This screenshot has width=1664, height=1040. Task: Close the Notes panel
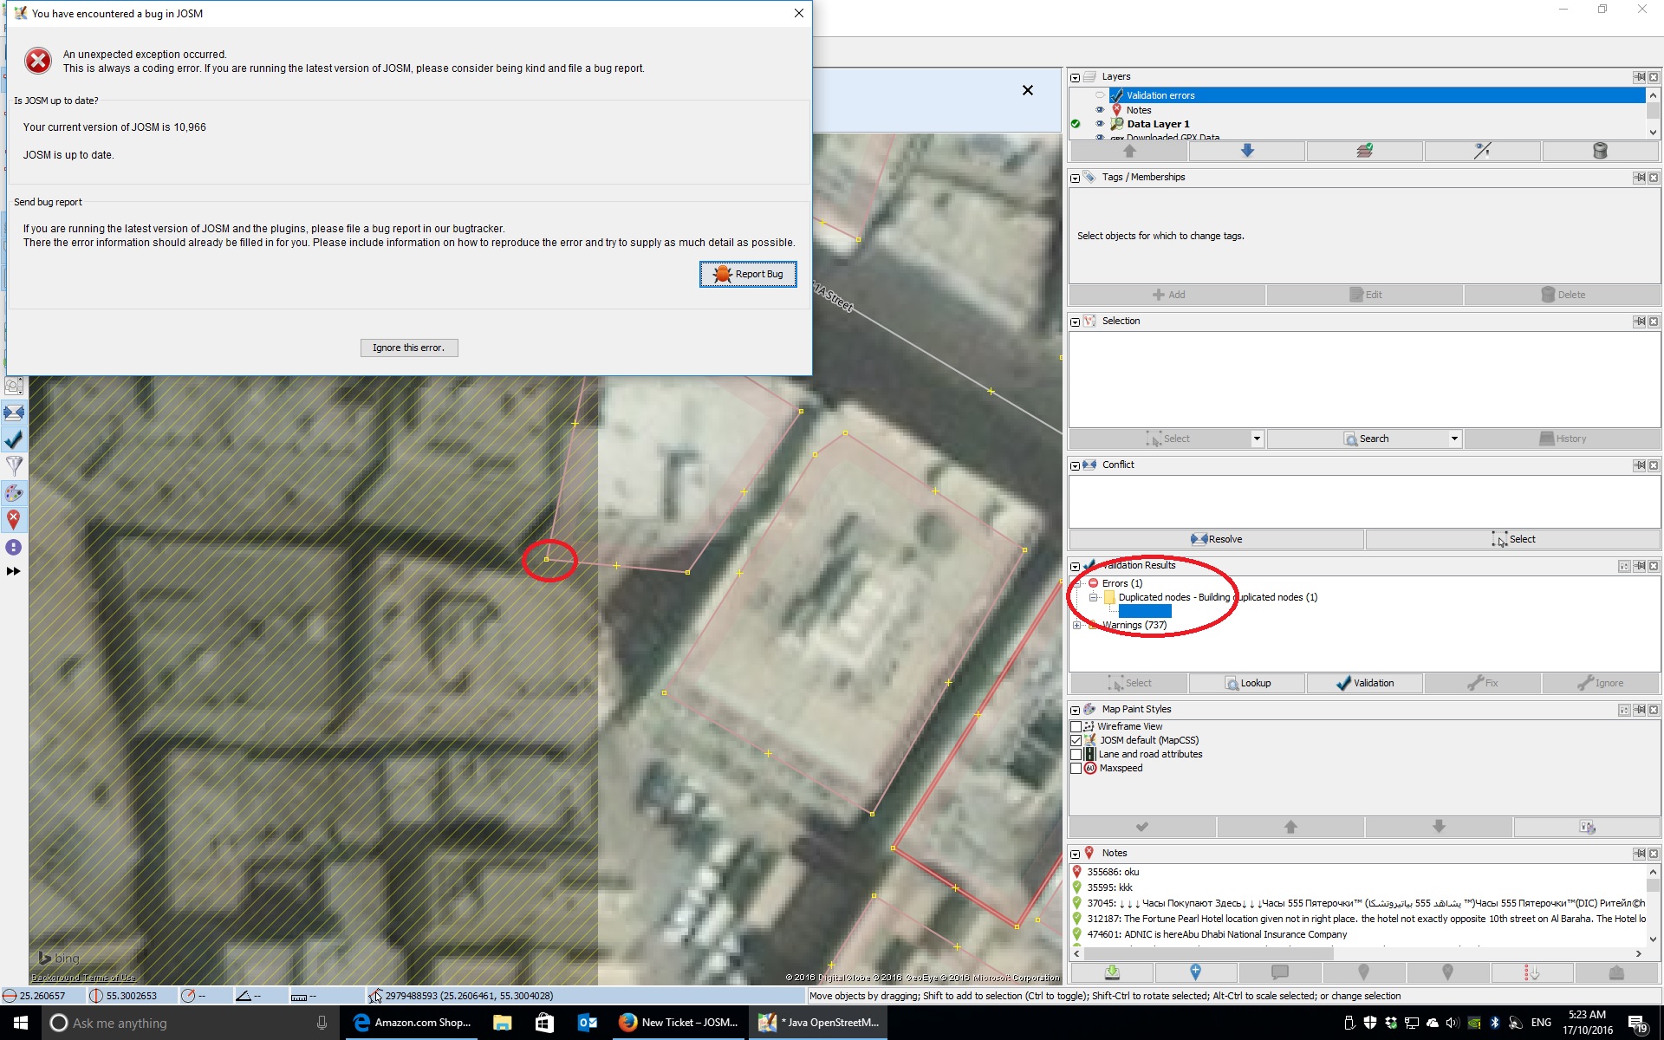[1653, 854]
